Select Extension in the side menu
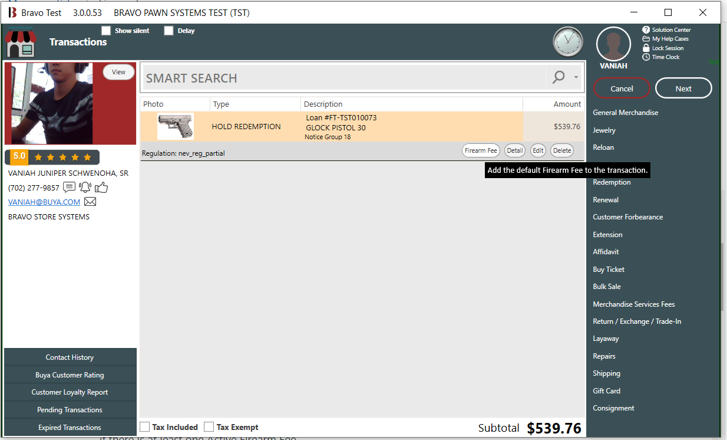727x440 pixels. [x=607, y=235]
